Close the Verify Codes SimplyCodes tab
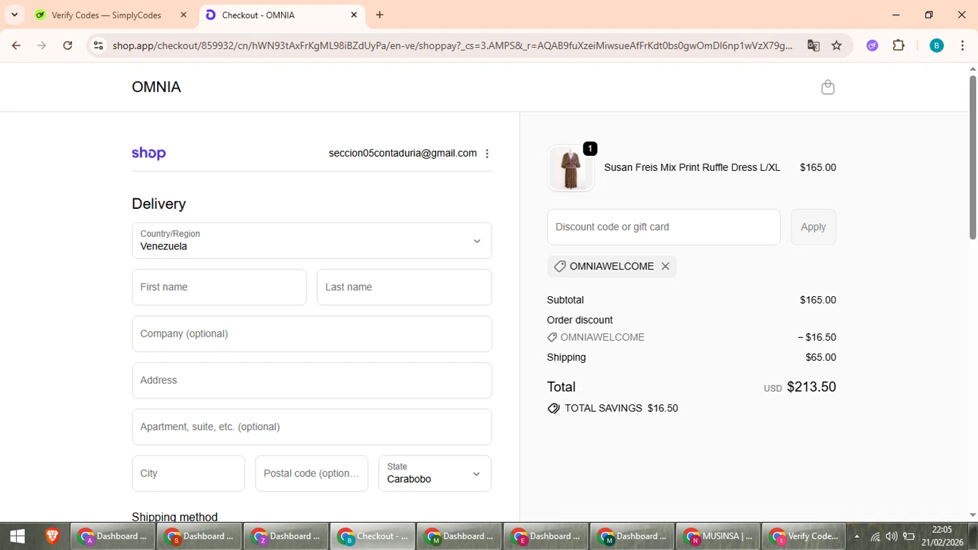978x550 pixels. (x=184, y=14)
